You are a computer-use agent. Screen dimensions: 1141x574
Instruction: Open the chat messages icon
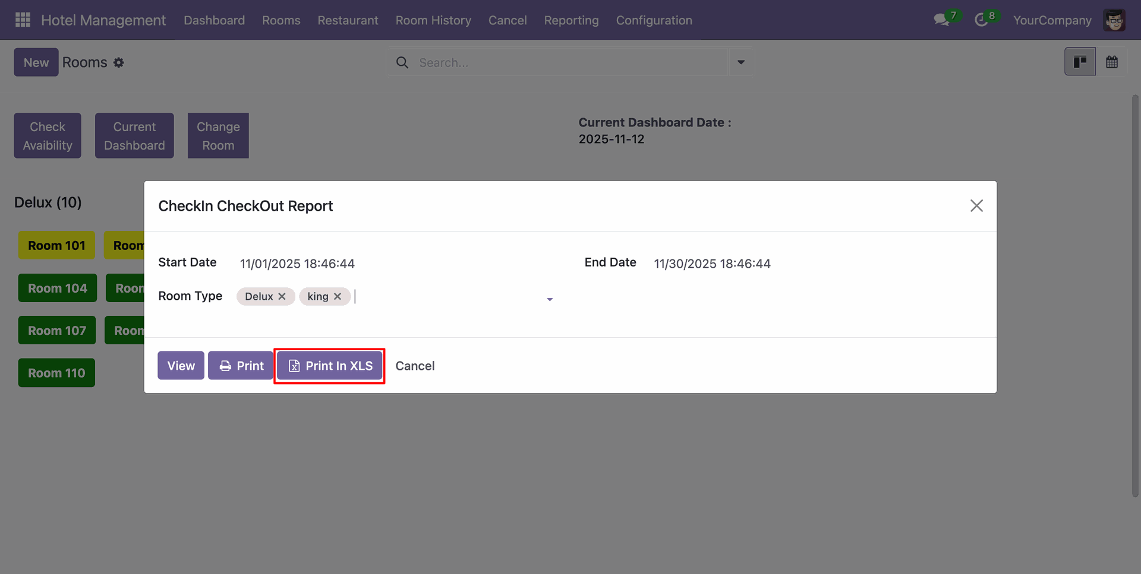click(x=941, y=20)
